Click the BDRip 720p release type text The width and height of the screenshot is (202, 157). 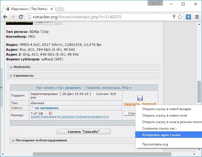click(39, 32)
